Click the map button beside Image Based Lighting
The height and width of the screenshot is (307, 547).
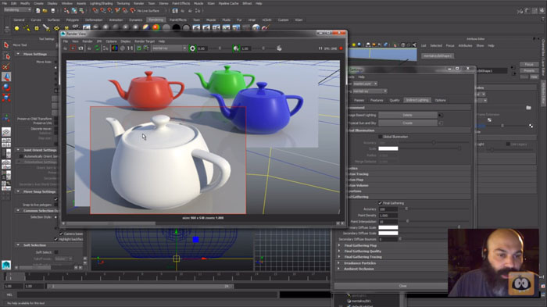click(x=441, y=115)
